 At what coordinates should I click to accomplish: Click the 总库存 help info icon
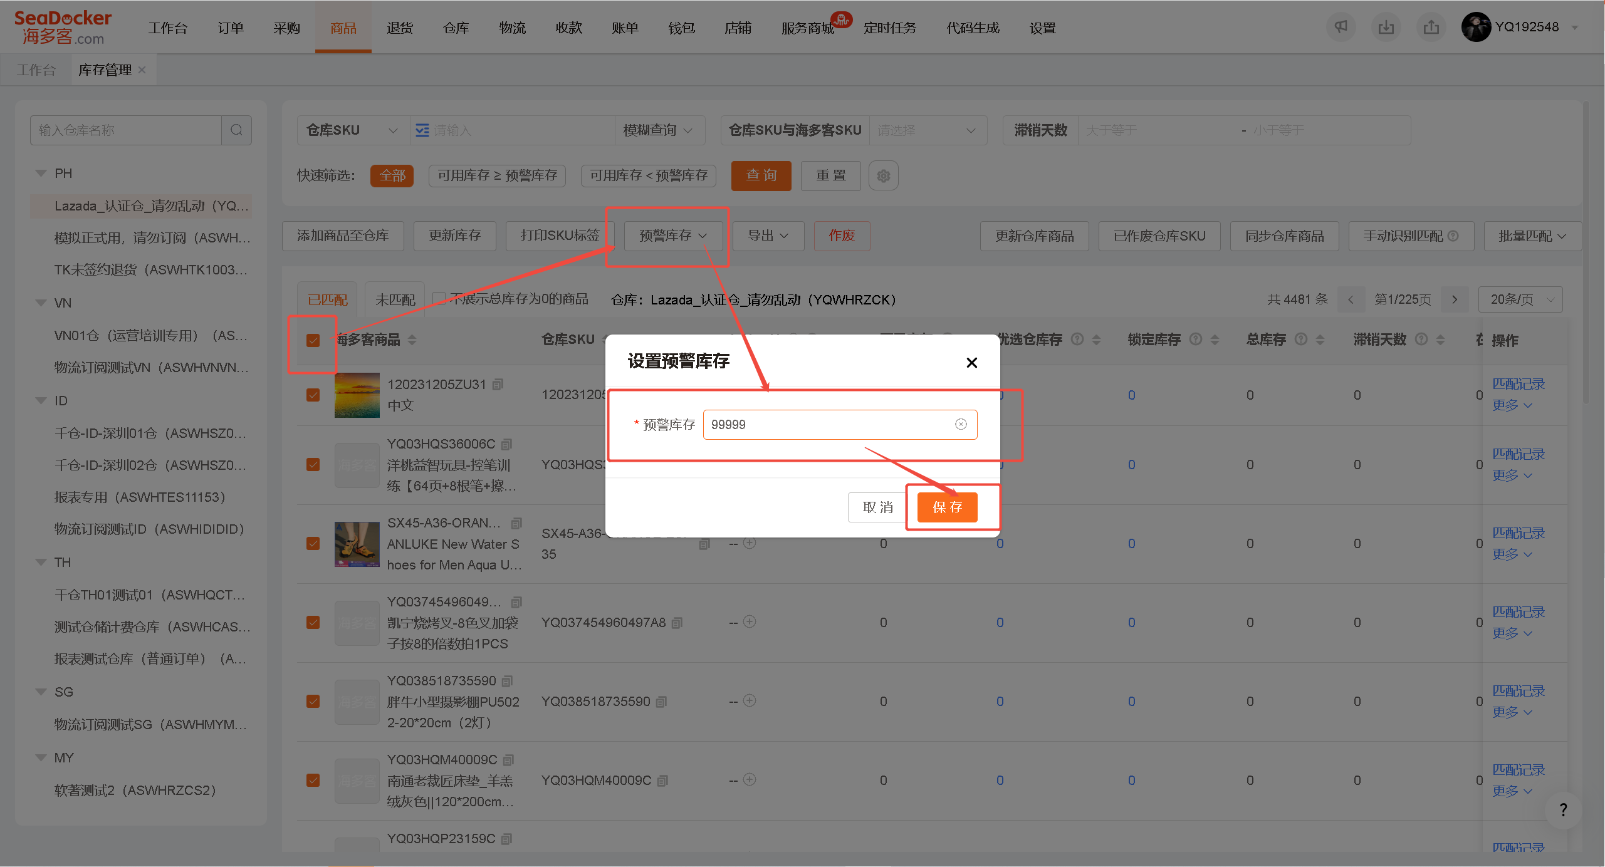(1301, 339)
